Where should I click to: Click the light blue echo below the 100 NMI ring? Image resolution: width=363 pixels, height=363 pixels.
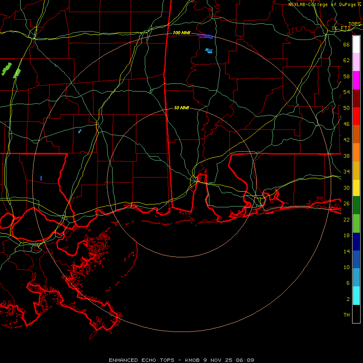coord(209,51)
